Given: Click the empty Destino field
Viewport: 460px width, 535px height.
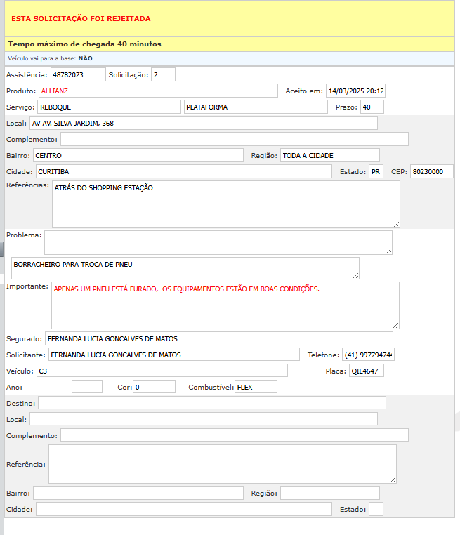Looking at the screenshot, I should coord(211,402).
